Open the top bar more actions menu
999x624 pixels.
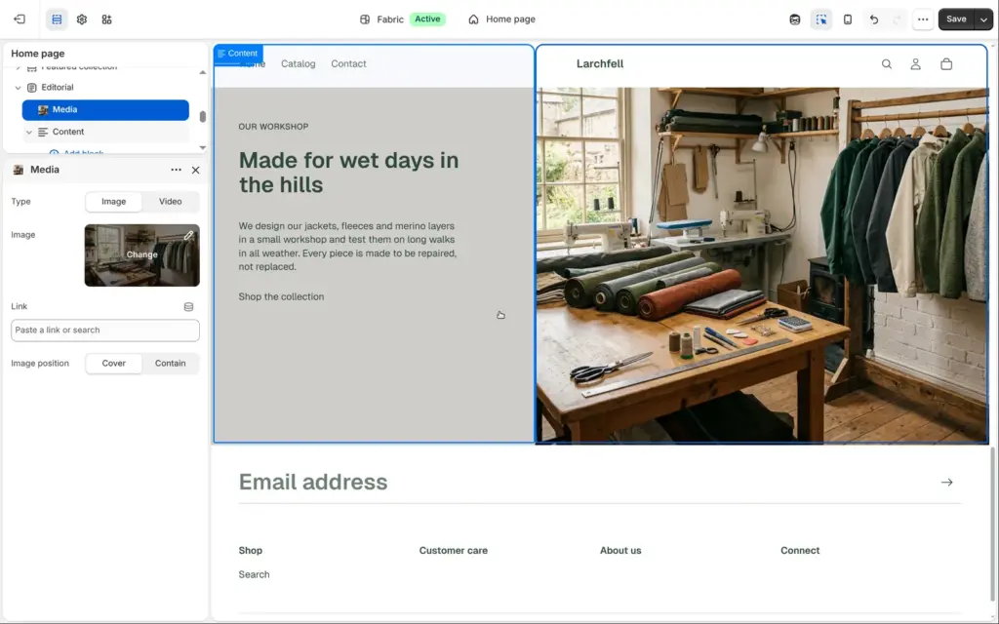[923, 19]
